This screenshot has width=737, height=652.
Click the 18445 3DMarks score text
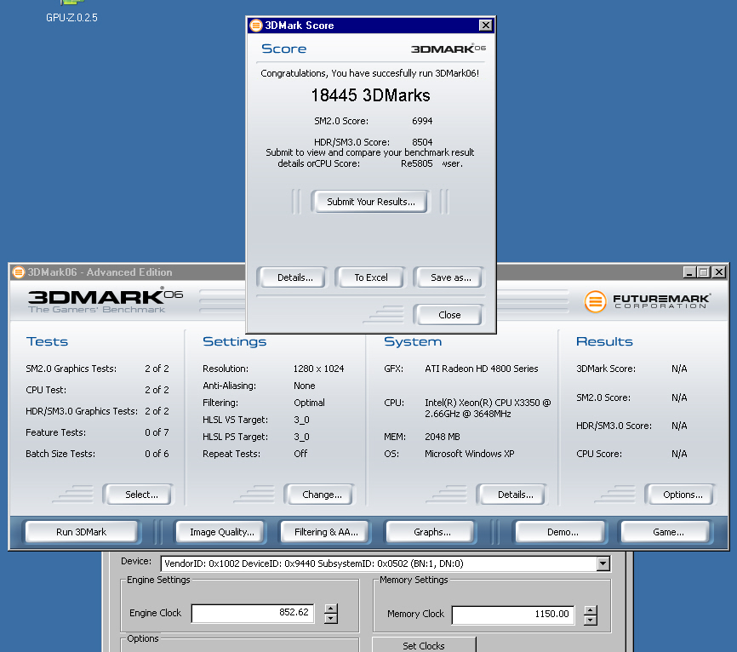(370, 95)
